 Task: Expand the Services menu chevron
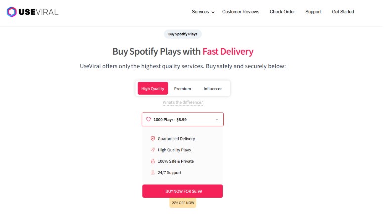click(x=213, y=12)
